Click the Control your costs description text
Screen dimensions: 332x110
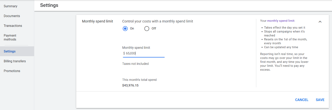pyautogui.click(x=158, y=21)
